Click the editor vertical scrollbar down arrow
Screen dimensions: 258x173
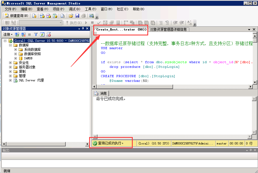pos(255,82)
